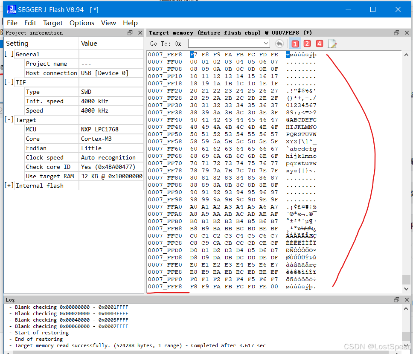Click the MCU value NXP LPC1768
Screen dimensions: 413x354
click(x=100, y=129)
